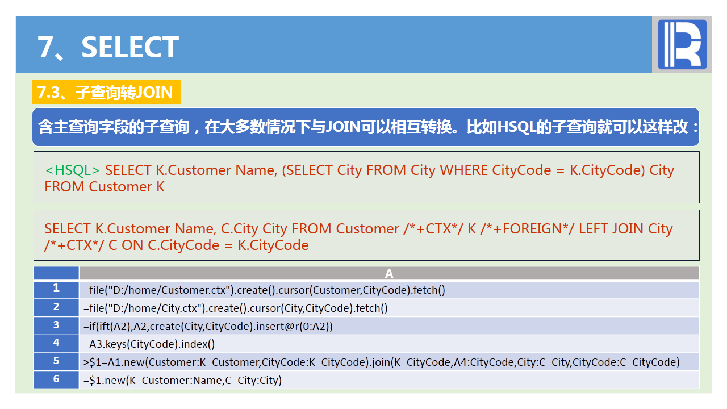Screen dimensions: 727x409
Task: Click the green "<HSQL>" tag
Action: click(x=73, y=170)
